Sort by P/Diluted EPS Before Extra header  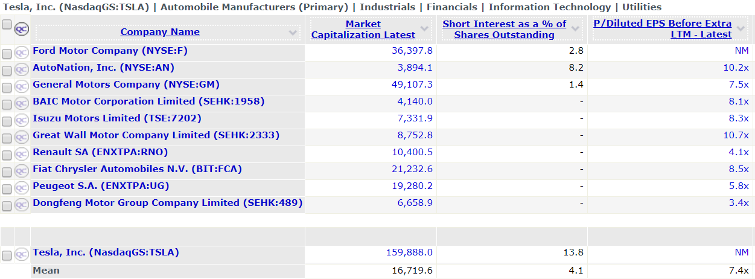[663, 30]
